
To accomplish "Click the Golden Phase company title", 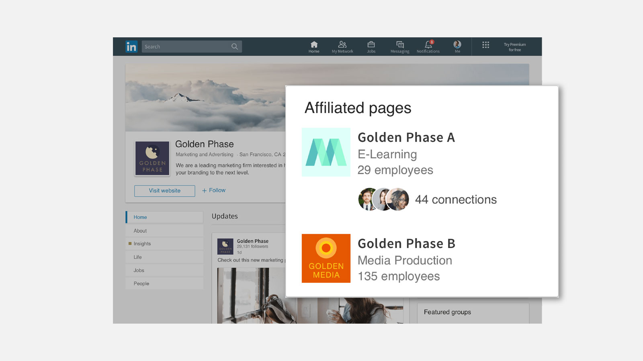I will tap(205, 144).
